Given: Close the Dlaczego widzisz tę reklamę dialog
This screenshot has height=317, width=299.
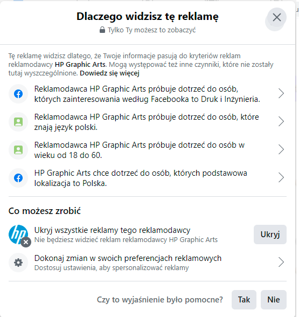Looking at the screenshot, I should coord(277,17).
